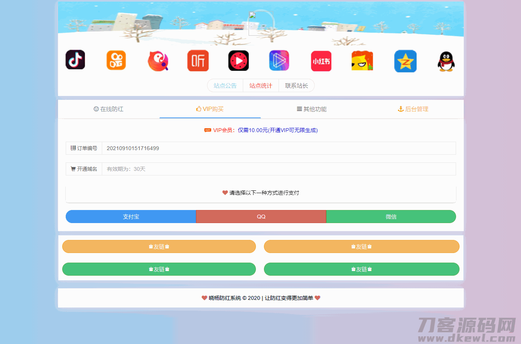Focus the 开通域名 domain input field

tap(279, 169)
